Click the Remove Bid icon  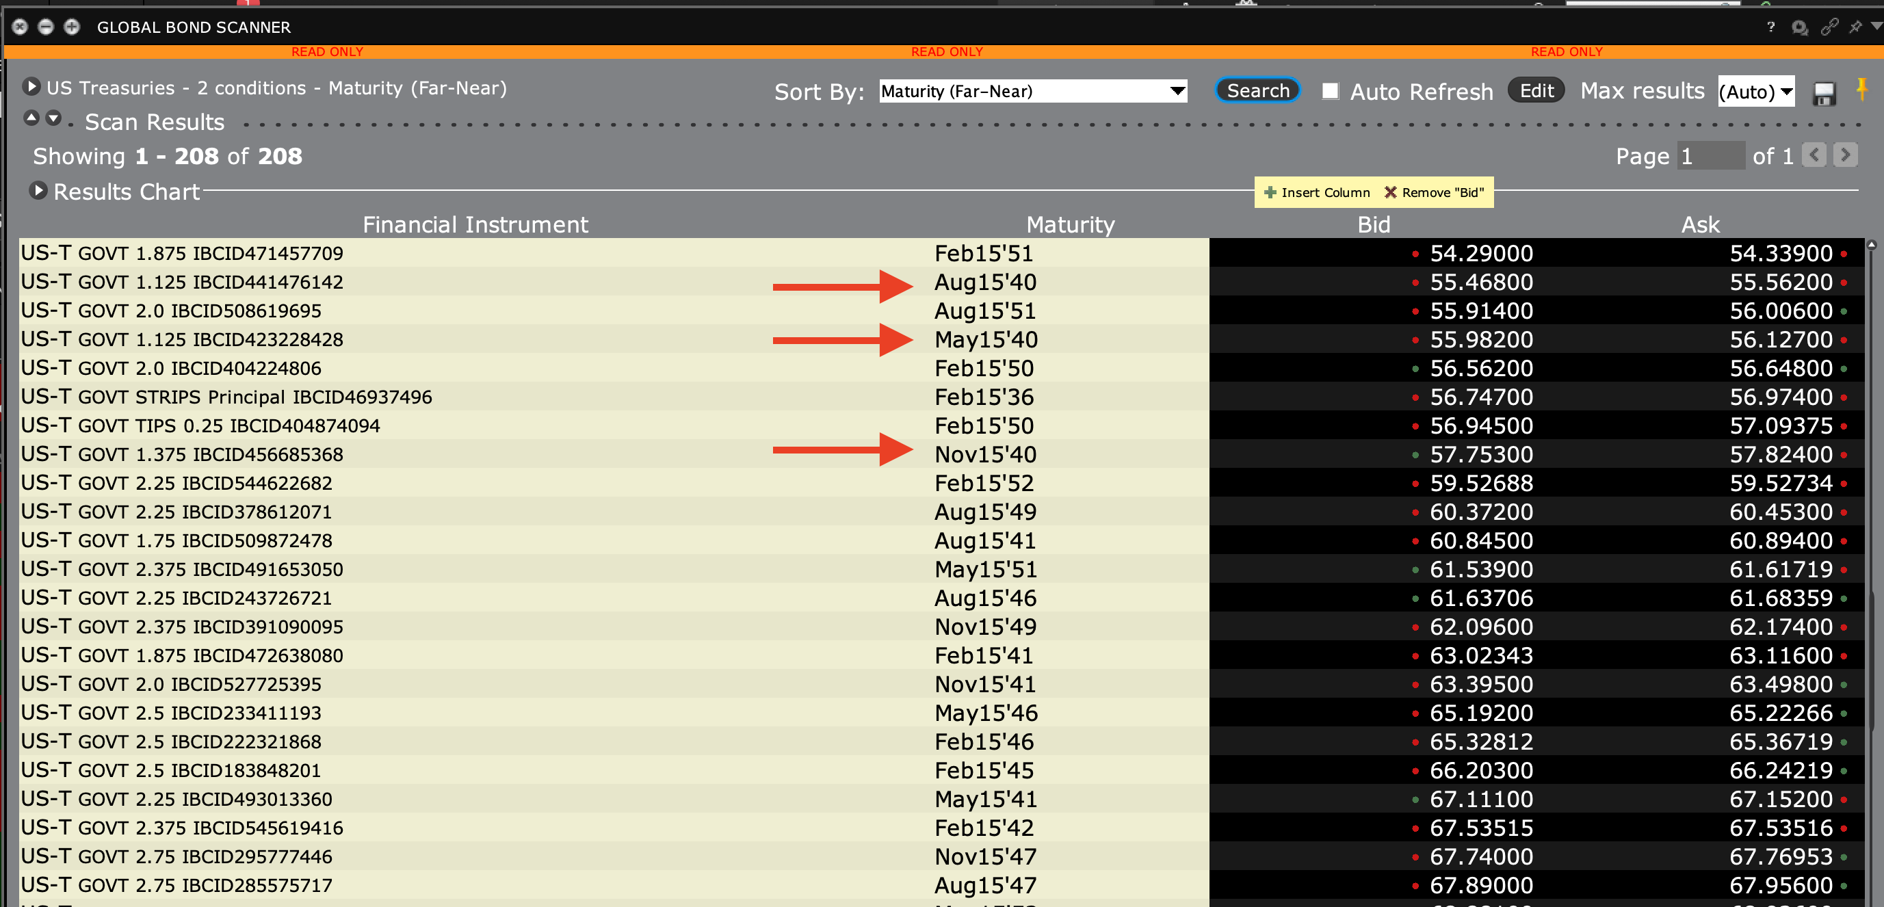coord(1391,192)
